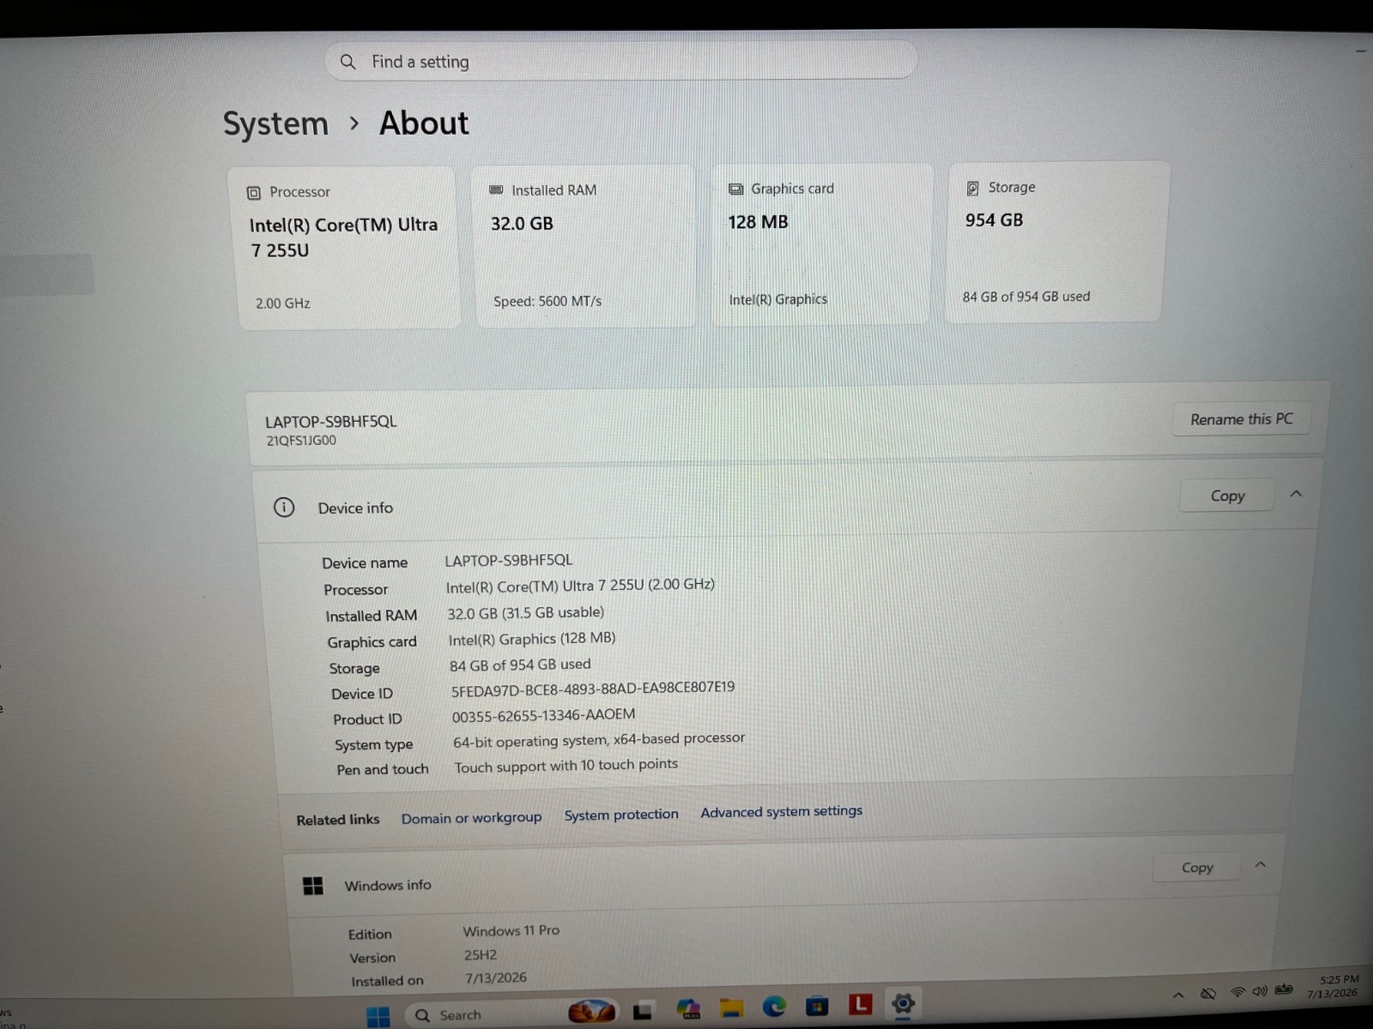This screenshot has width=1373, height=1029.
Task: Open Task View in the taskbar
Action: (x=643, y=1011)
